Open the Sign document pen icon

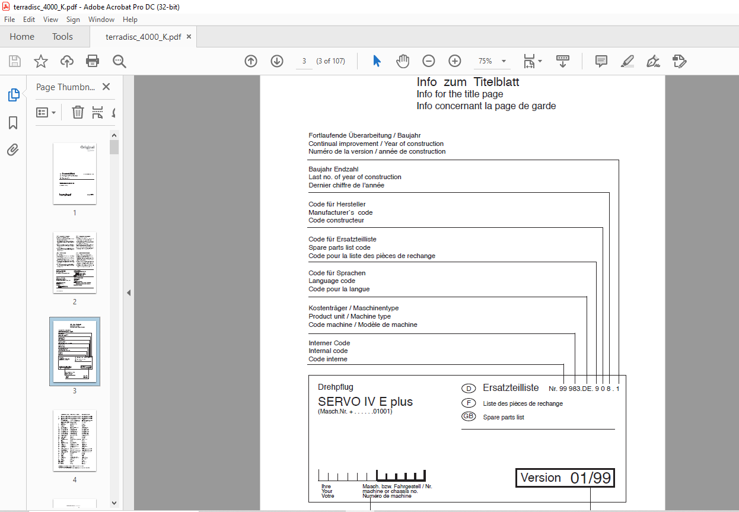pos(654,61)
